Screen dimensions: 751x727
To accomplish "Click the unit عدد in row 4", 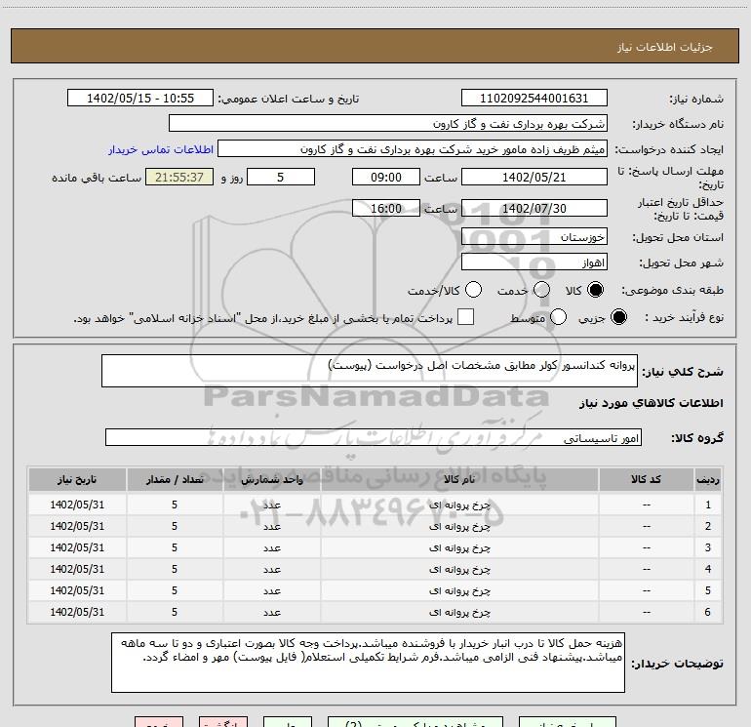I will [271, 569].
